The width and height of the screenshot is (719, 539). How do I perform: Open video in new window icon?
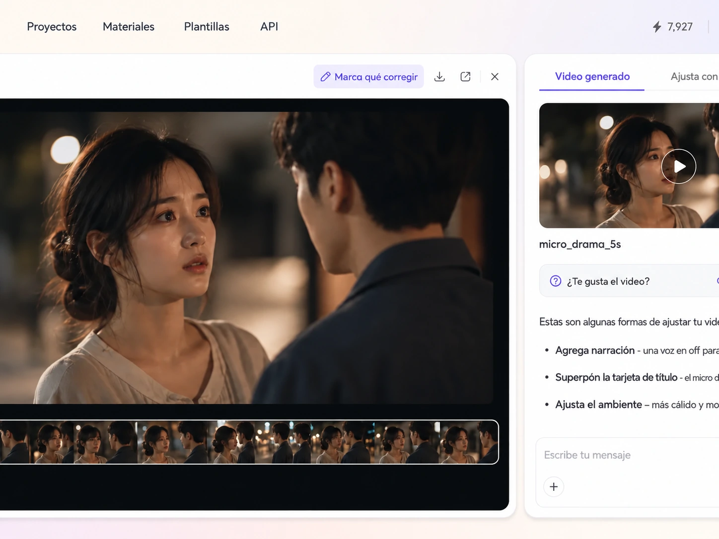pyautogui.click(x=465, y=76)
